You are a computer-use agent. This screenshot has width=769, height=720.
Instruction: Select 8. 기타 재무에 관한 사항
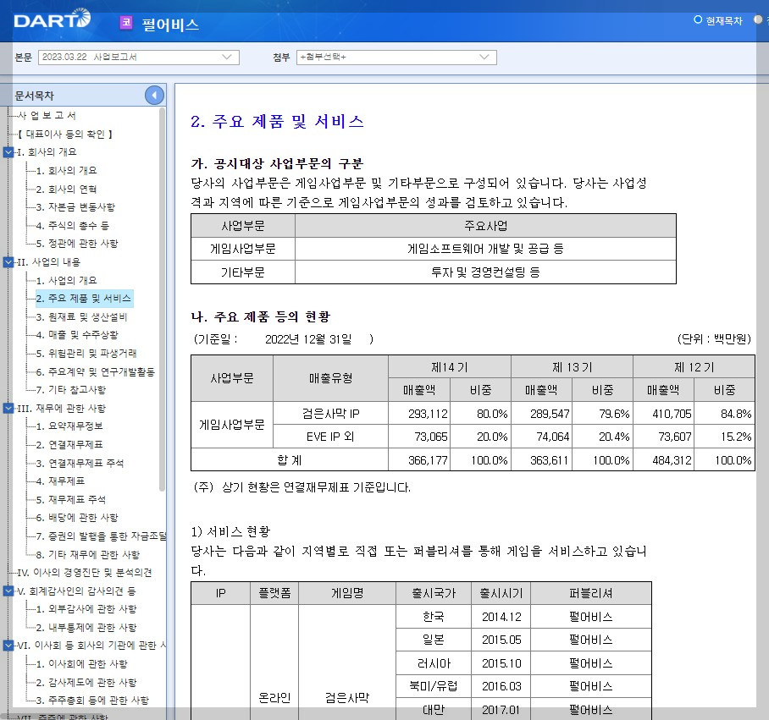tap(88, 555)
